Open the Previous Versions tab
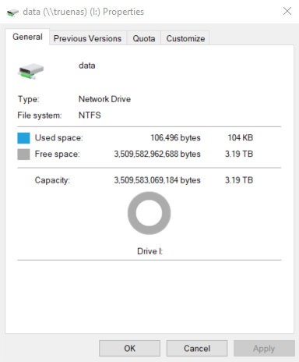The width and height of the screenshot is (299, 362). [x=87, y=38]
